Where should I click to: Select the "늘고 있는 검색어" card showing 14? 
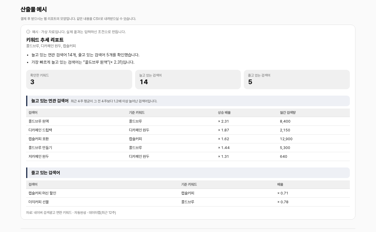pyautogui.click(x=188, y=79)
